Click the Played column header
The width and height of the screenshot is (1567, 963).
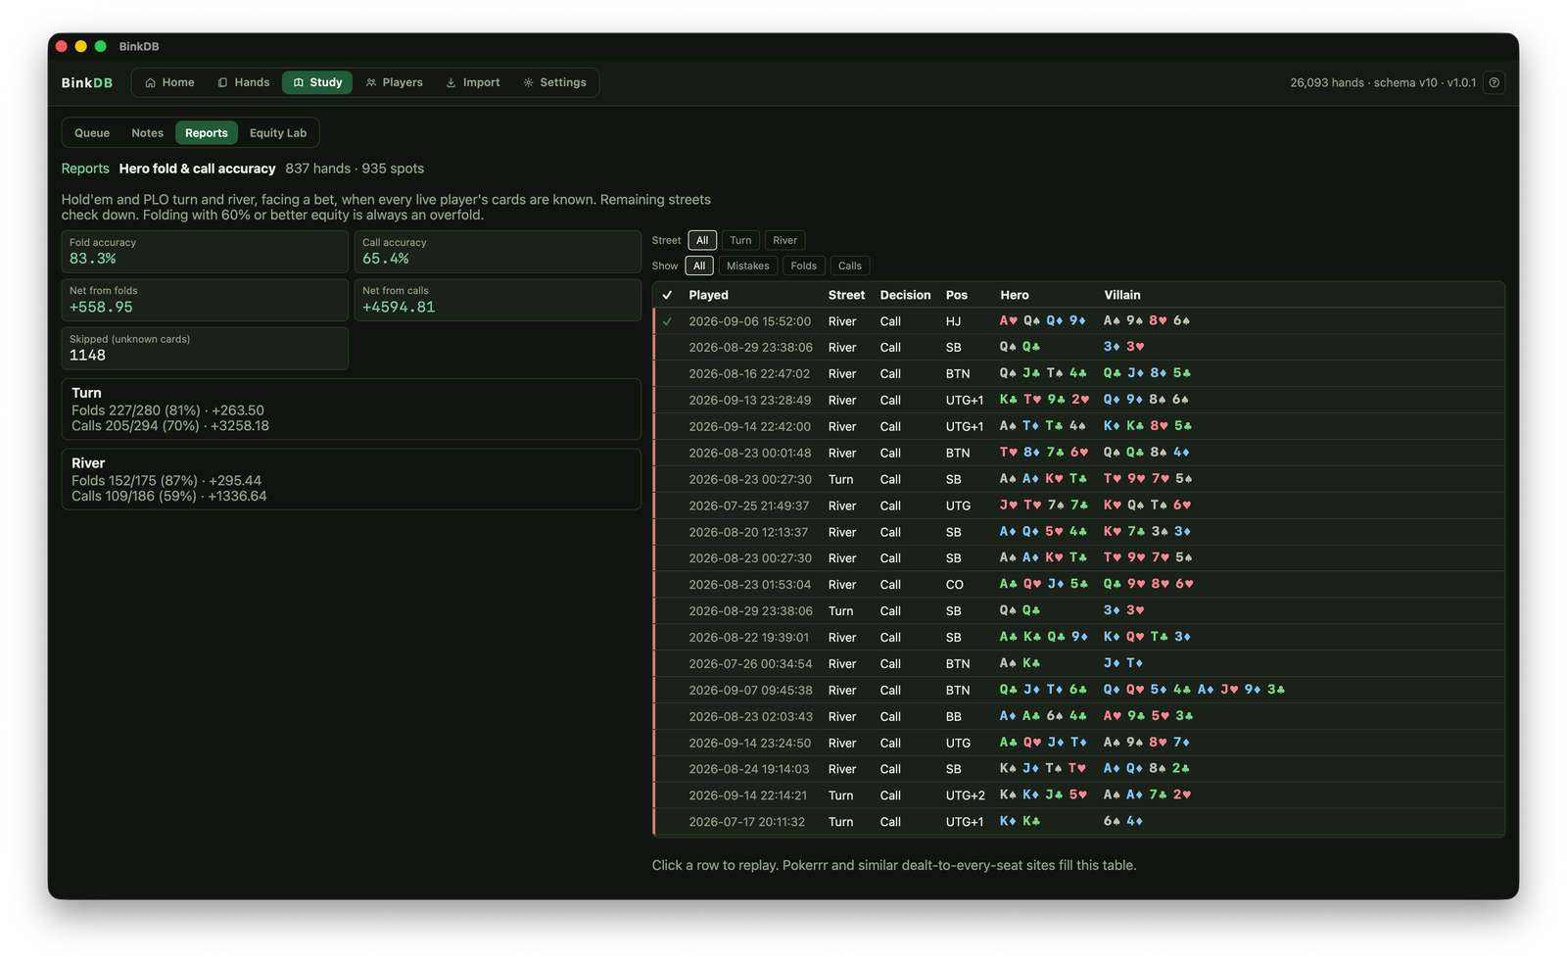click(x=708, y=295)
